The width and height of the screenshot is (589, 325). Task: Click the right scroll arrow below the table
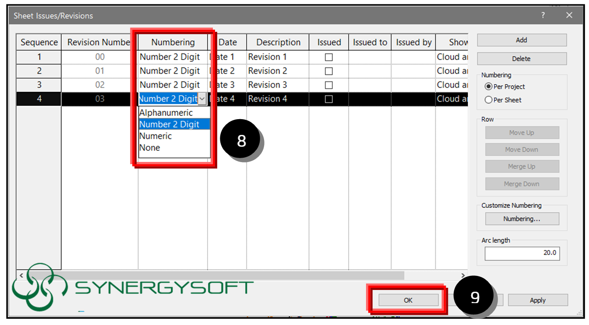463,276
